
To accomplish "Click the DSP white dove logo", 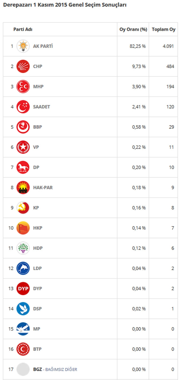I will pos(23,309).
